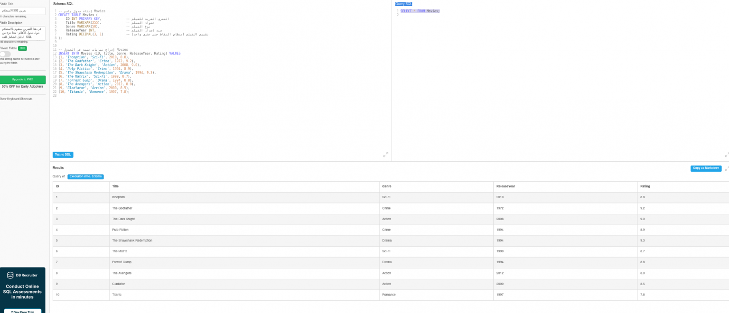
Task: Expand the Schema SQL editor to fullscreen
Action: [385, 155]
